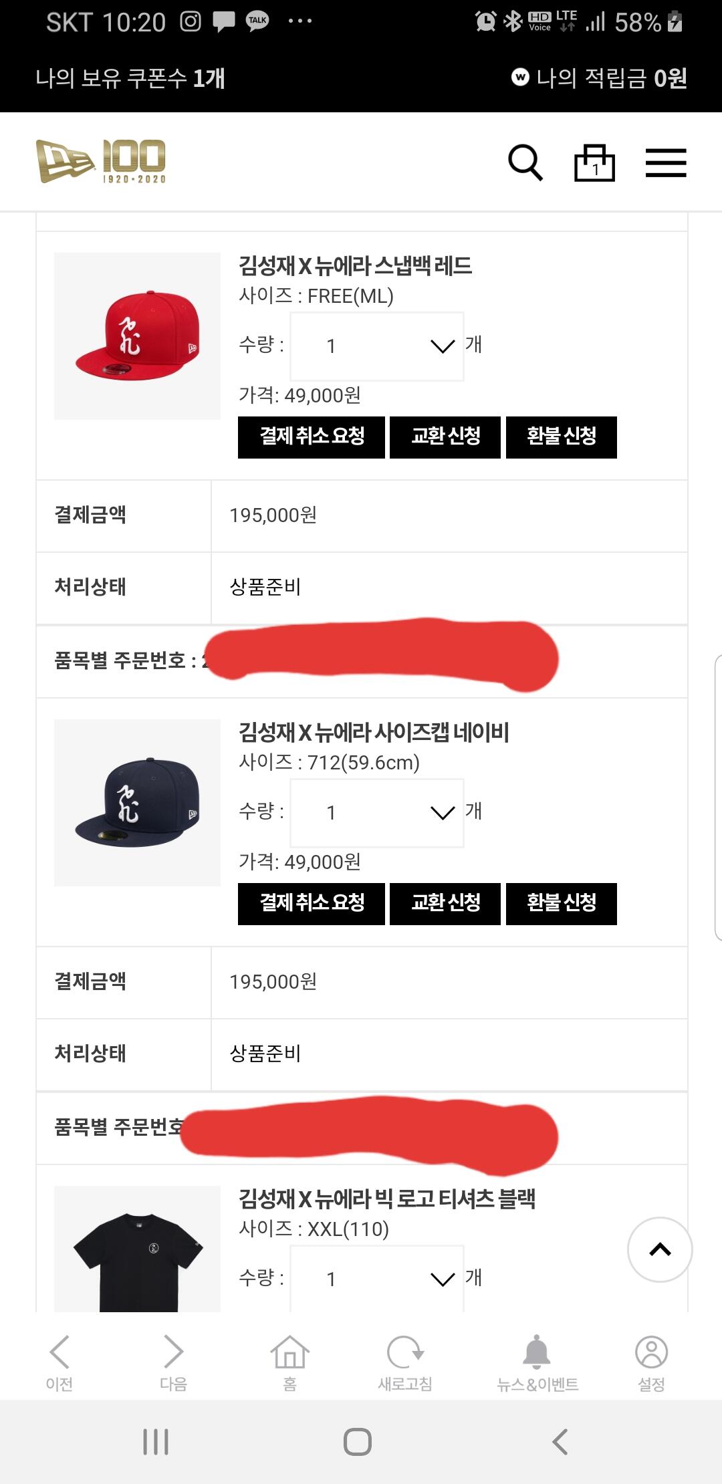The image size is (722, 1484).
Task: Tap the scroll-to-top arrow button
Action: pyautogui.click(x=660, y=1249)
